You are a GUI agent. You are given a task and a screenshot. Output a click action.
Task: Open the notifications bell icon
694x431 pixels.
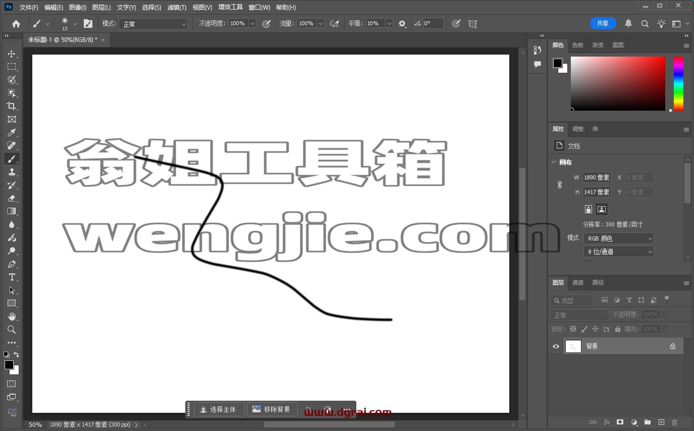628,23
